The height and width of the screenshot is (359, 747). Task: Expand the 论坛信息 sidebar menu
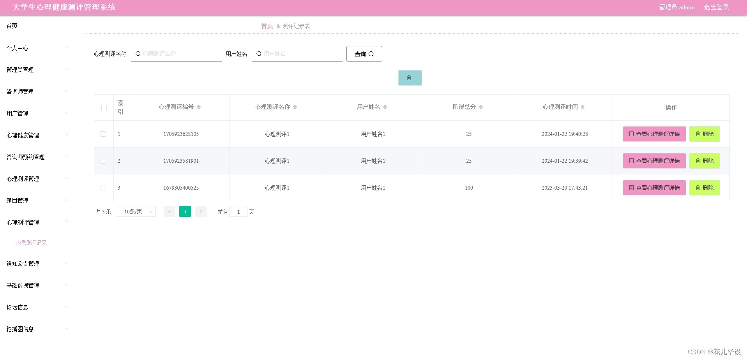coord(37,307)
